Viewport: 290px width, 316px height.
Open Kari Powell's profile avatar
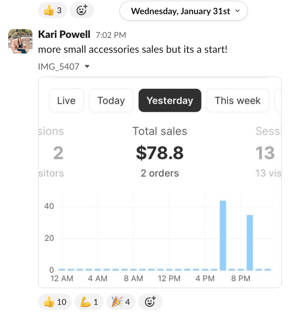(20, 41)
